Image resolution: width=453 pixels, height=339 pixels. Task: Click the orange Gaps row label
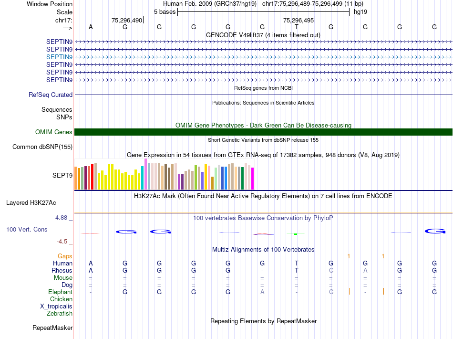[65, 256]
